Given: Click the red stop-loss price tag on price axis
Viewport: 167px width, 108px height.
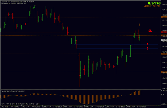Looking at the screenshot, I should pos(164,32).
